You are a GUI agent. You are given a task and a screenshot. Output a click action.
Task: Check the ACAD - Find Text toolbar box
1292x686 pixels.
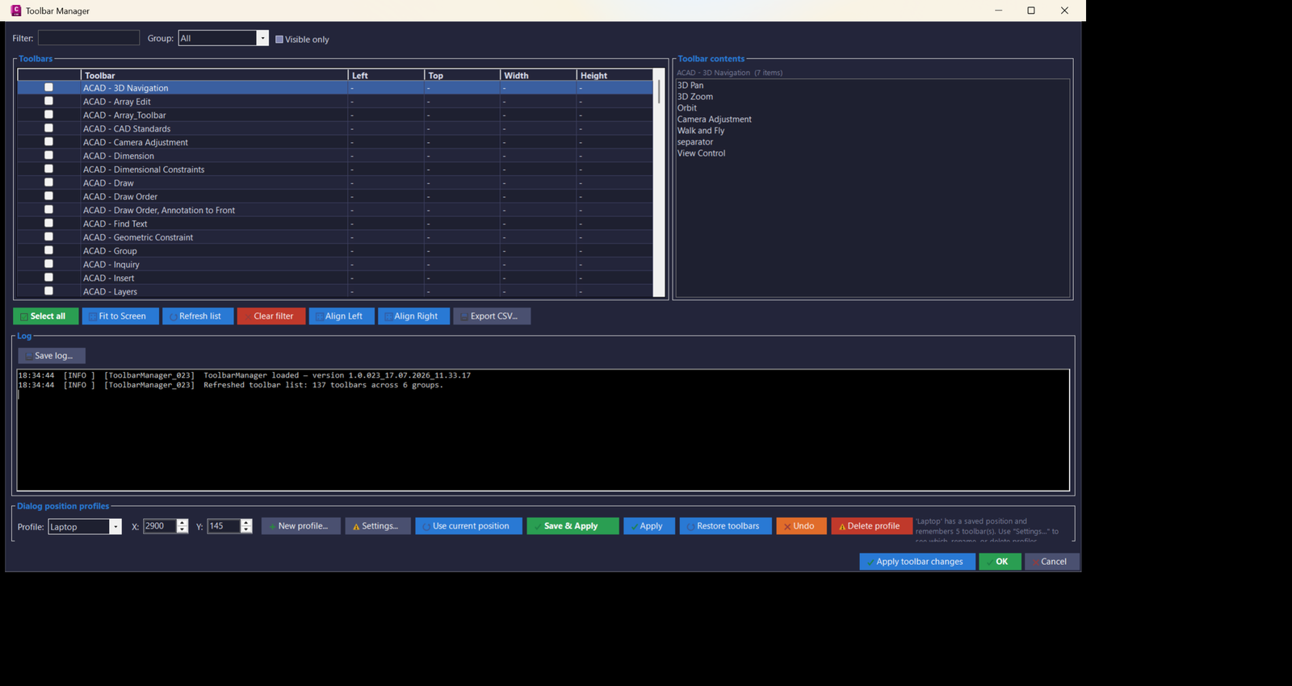coord(48,223)
